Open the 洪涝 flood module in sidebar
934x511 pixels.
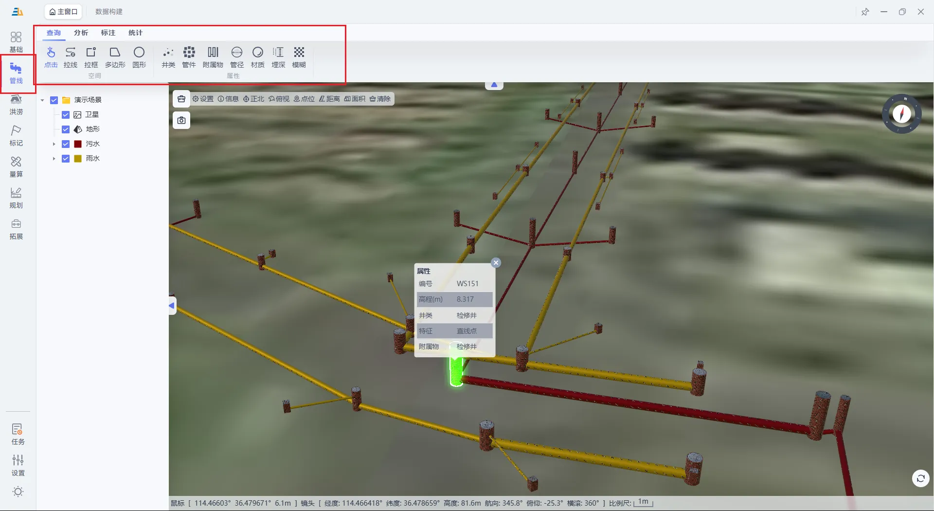coord(16,105)
